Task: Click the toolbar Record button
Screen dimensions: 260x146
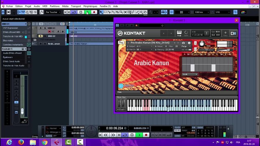Action: click(94, 12)
